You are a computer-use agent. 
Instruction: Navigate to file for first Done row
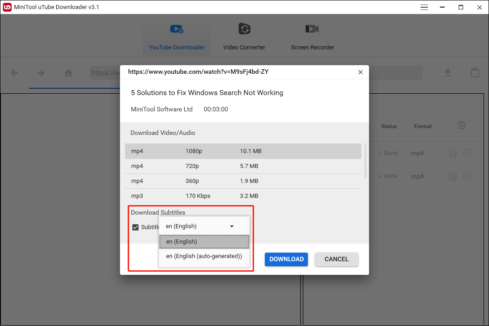click(x=452, y=153)
